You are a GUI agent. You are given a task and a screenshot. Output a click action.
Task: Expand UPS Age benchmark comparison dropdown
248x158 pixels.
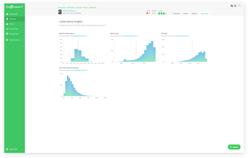181,36
